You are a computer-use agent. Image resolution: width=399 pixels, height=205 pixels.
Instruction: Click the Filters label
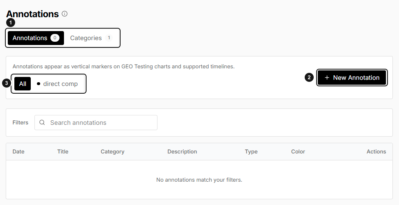(21, 122)
